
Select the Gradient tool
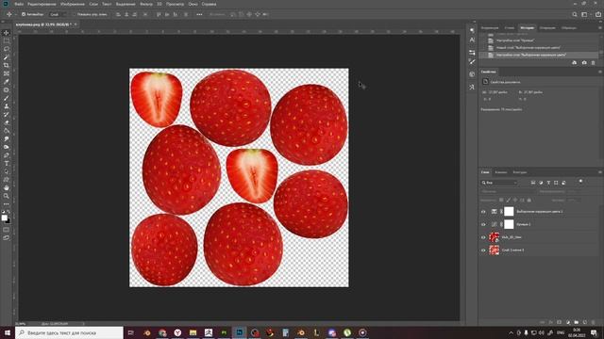pos(7,131)
